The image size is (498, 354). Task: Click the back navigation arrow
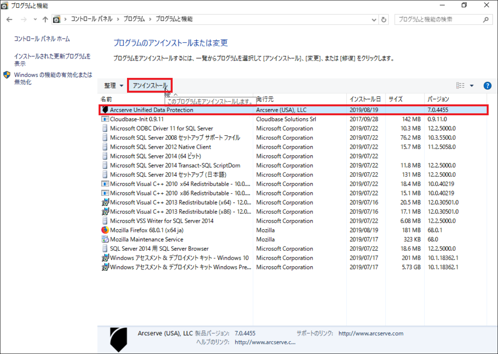pyautogui.click(x=10, y=19)
